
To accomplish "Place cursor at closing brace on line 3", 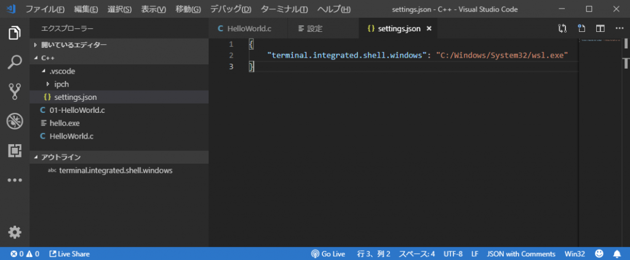I will 252,66.
